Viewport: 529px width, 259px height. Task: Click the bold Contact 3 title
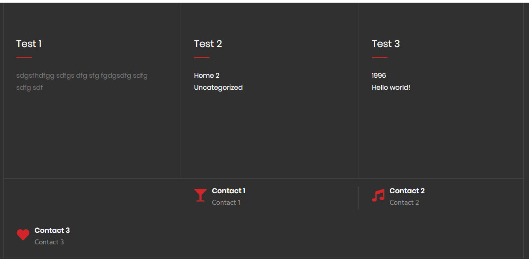pyautogui.click(x=52, y=231)
